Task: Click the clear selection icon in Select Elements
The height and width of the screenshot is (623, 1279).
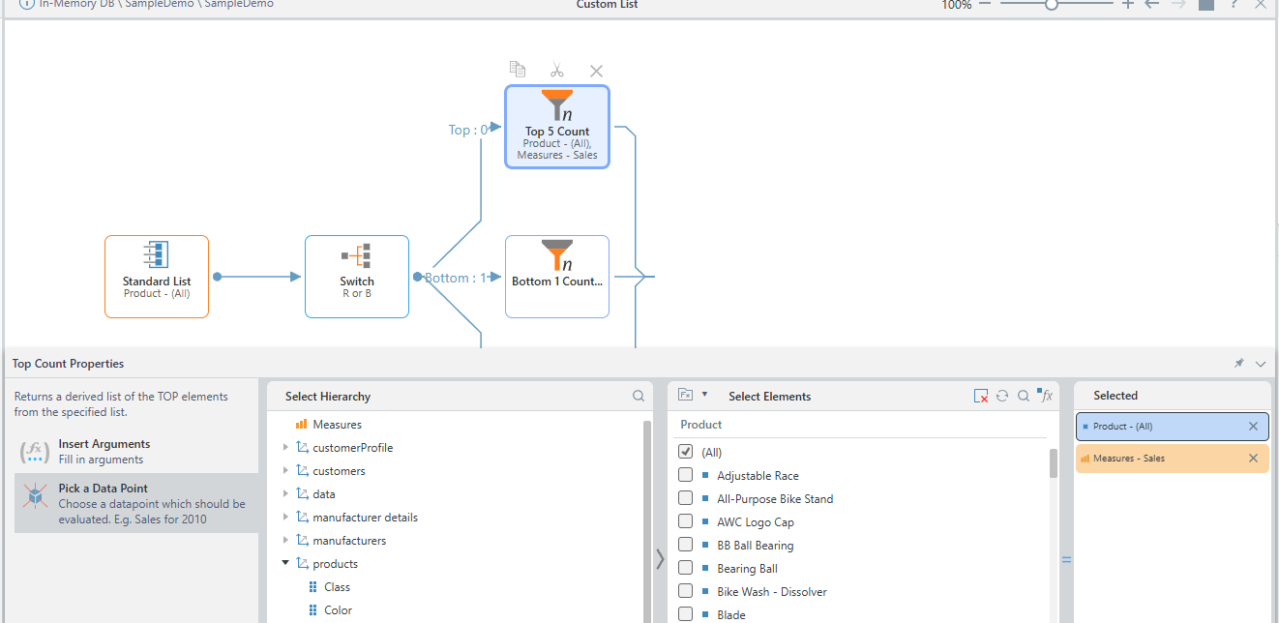Action: pos(981,396)
